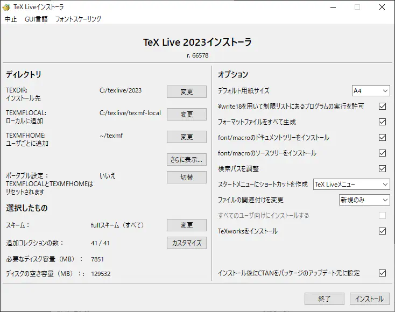The height and width of the screenshot is (312, 395).
Task: Click the C:/texlive/texmf-local path text
Action: click(x=130, y=113)
